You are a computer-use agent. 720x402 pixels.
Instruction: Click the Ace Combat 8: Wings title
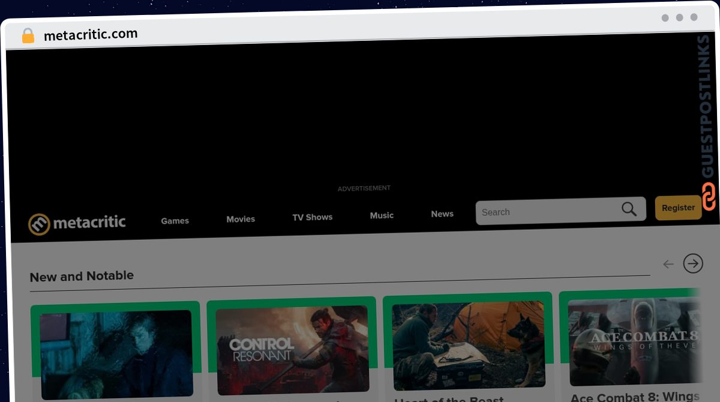click(x=635, y=397)
